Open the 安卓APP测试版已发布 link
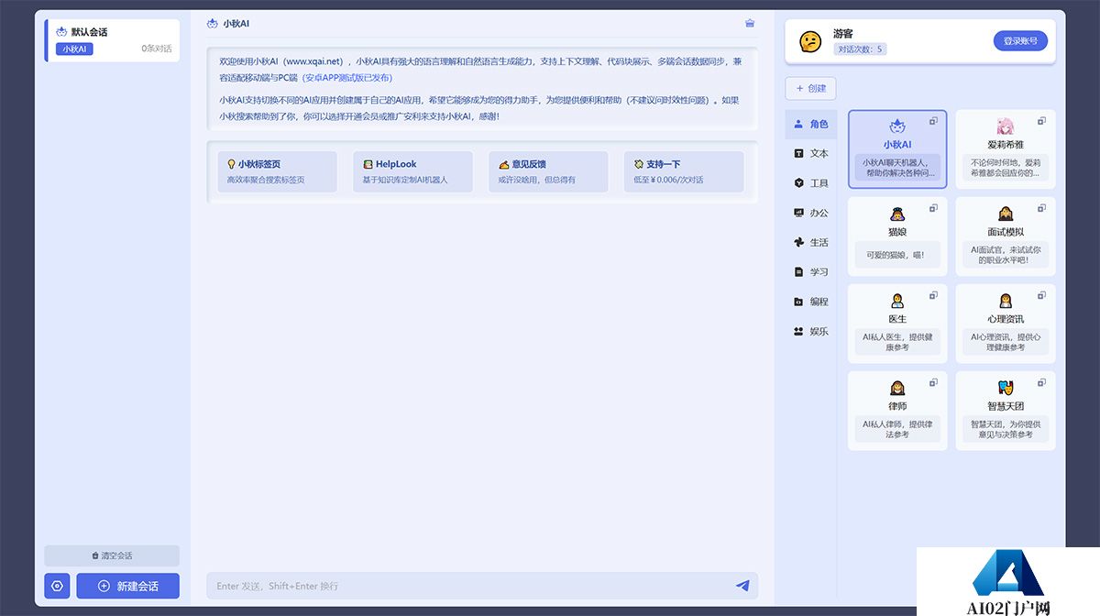This screenshot has width=1100, height=616. [347, 78]
